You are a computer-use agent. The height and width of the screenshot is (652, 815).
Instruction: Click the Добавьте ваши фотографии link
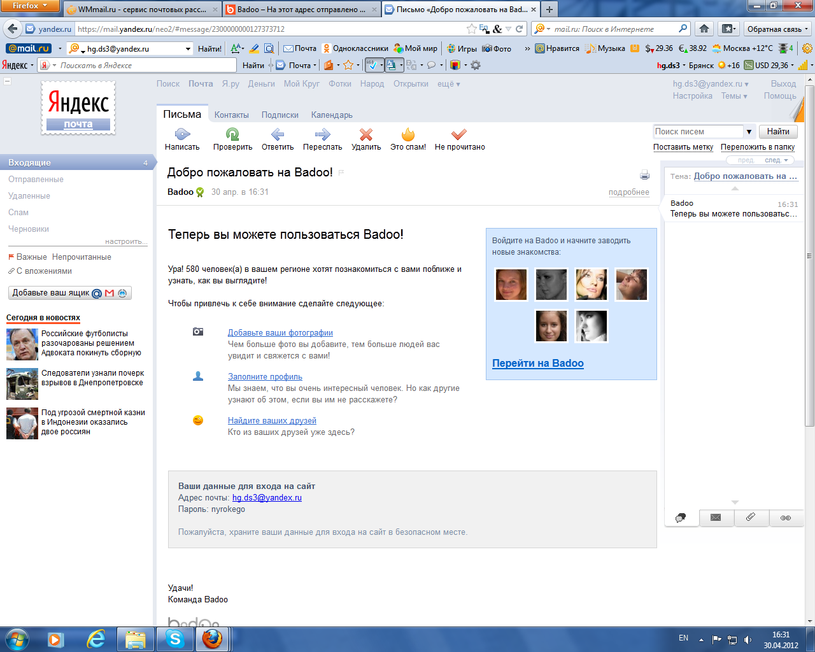280,333
